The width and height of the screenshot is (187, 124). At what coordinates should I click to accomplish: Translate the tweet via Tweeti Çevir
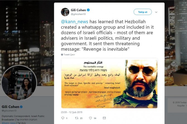69,54
